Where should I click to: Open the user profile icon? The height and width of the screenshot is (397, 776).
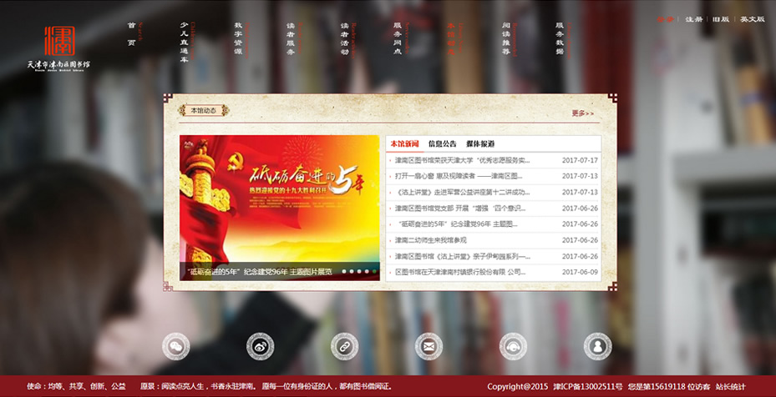tap(597, 345)
